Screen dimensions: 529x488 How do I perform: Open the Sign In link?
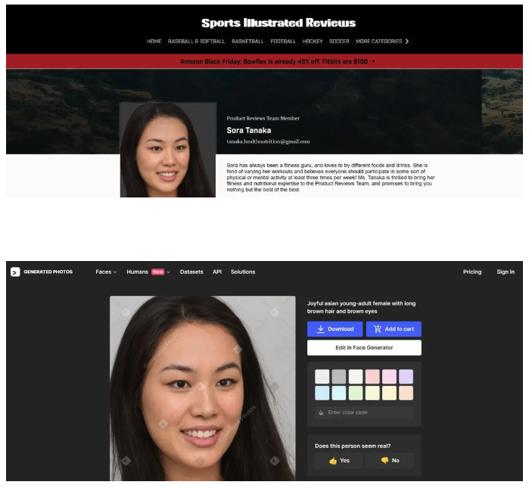tap(506, 272)
